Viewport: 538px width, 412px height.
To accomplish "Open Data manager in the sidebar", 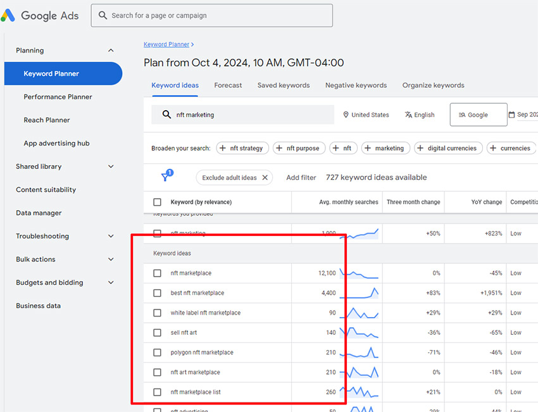I will tap(39, 213).
